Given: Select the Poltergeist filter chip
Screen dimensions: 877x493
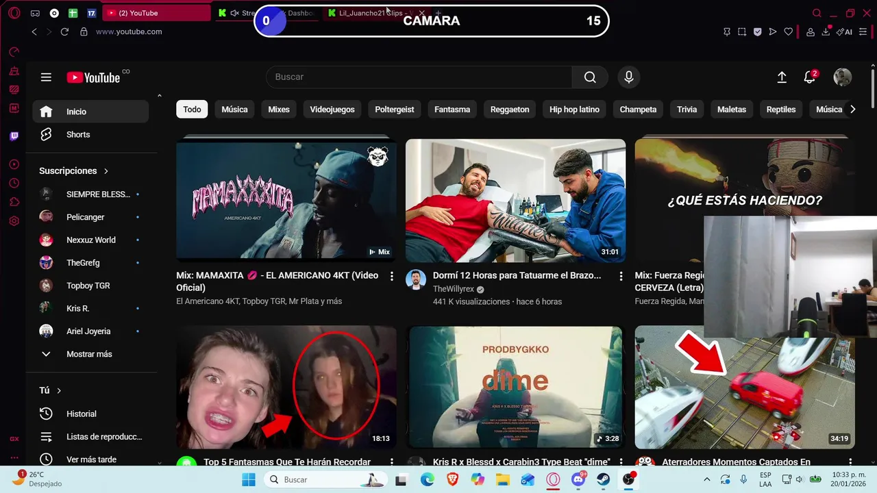Looking at the screenshot, I should (395, 110).
